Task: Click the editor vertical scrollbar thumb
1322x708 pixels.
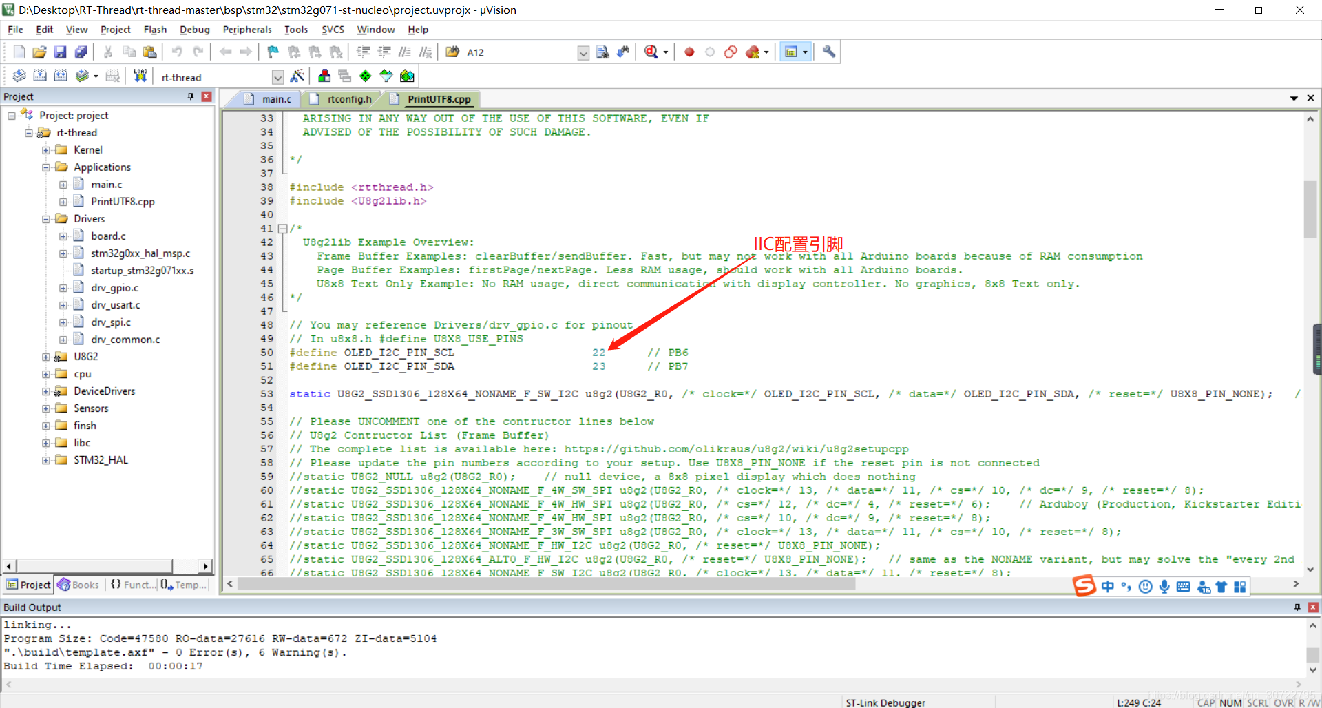Action: (x=1310, y=209)
